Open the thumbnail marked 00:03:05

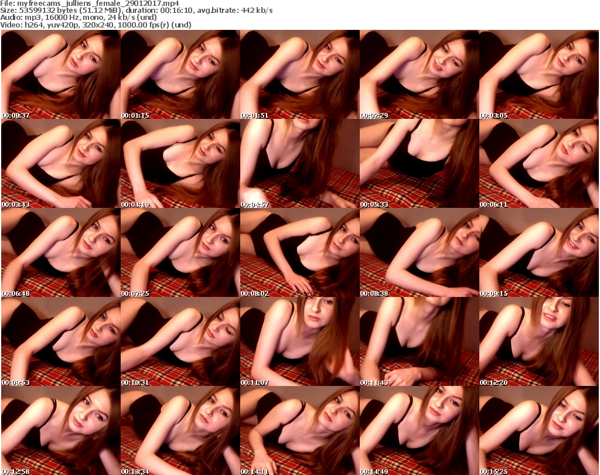pyautogui.click(x=538, y=74)
